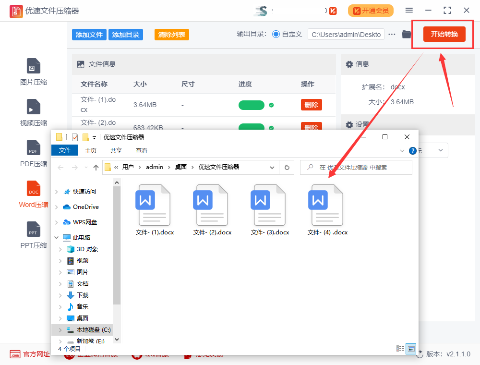Select the Word压缩 tool

(34, 194)
